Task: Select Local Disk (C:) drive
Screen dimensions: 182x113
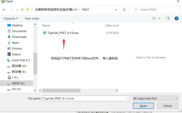Action: (19, 60)
